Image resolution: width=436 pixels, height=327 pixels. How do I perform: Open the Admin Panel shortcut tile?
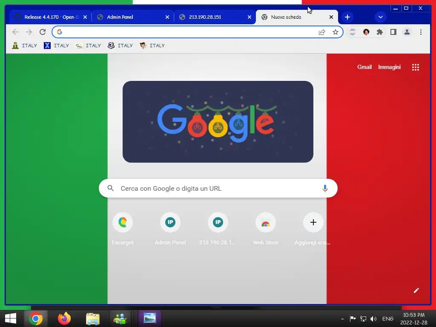tap(170, 229)
